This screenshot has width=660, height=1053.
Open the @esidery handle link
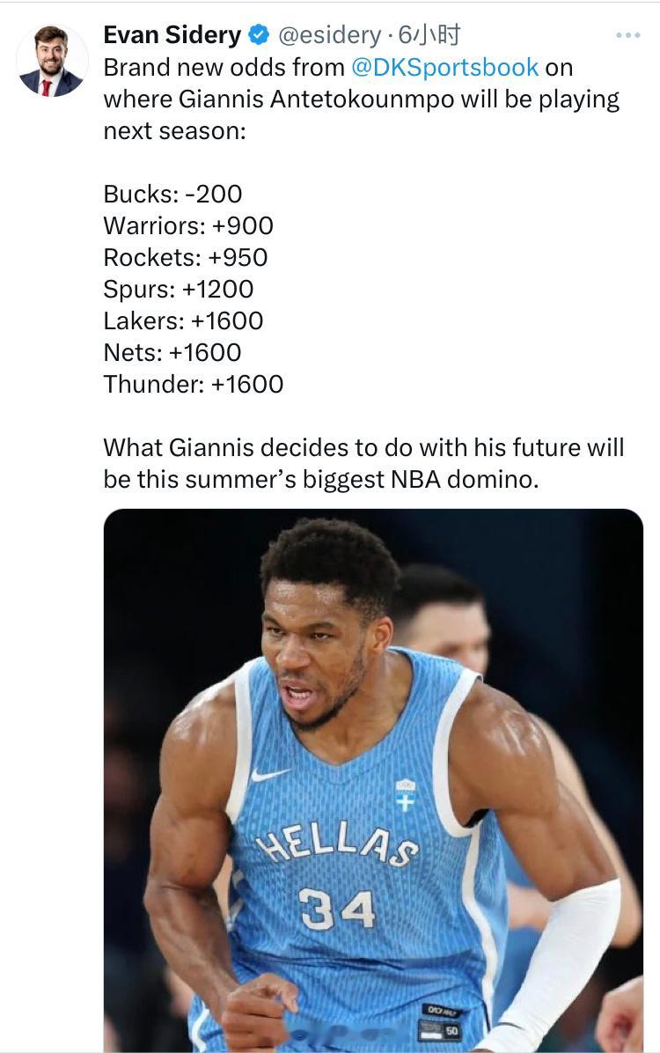coord(330,35)
